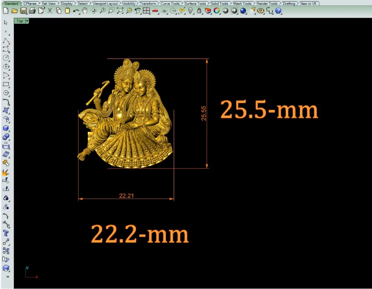Click the Undo View Change icon
This screenshot has width=372, height=289.
tap(138, 11)
